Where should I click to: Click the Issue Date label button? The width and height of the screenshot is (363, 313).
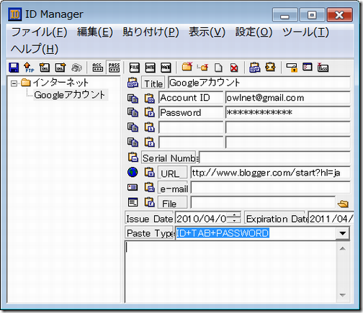[149, 218]
